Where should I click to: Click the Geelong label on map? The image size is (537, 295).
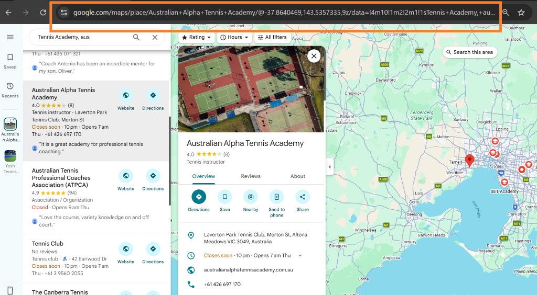point(414,214)
